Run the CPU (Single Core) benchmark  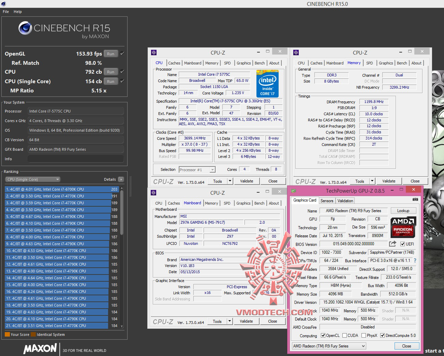(x=111, y=81)
